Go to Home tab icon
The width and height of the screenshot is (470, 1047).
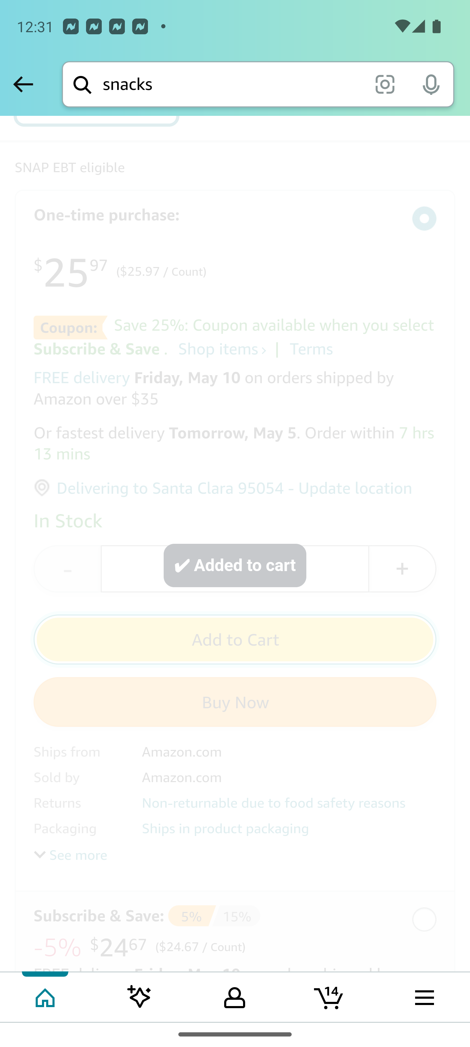point(45,997)
